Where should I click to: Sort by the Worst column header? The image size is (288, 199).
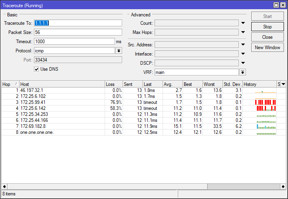coord(213,84)
